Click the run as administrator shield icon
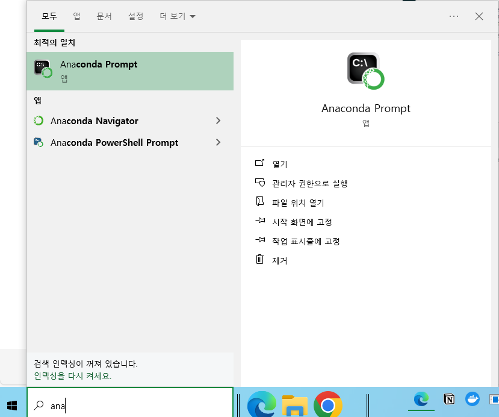This screenshot has width=499, height=417. pos(259,182)
